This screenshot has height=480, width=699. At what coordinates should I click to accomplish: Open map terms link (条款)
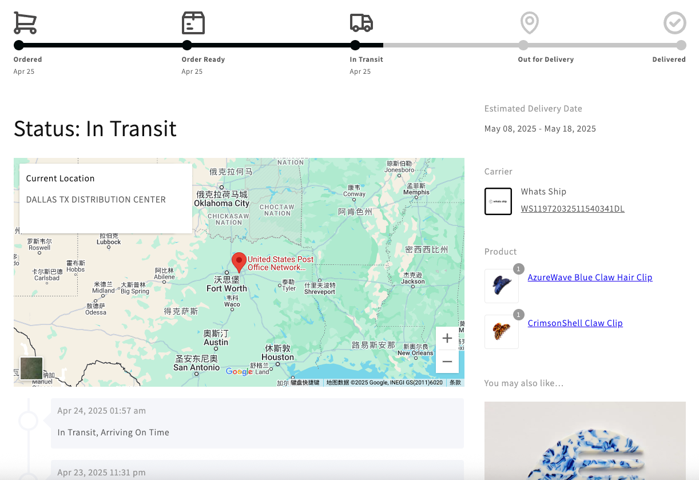(455, 382)
